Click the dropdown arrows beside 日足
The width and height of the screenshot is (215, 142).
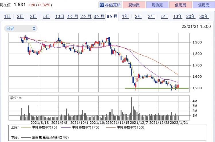pos(34,28)
